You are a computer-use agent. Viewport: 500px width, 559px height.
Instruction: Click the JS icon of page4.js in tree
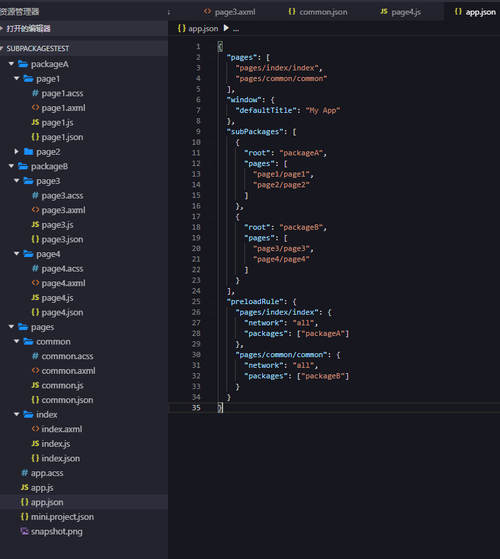(x=35, y=297)
